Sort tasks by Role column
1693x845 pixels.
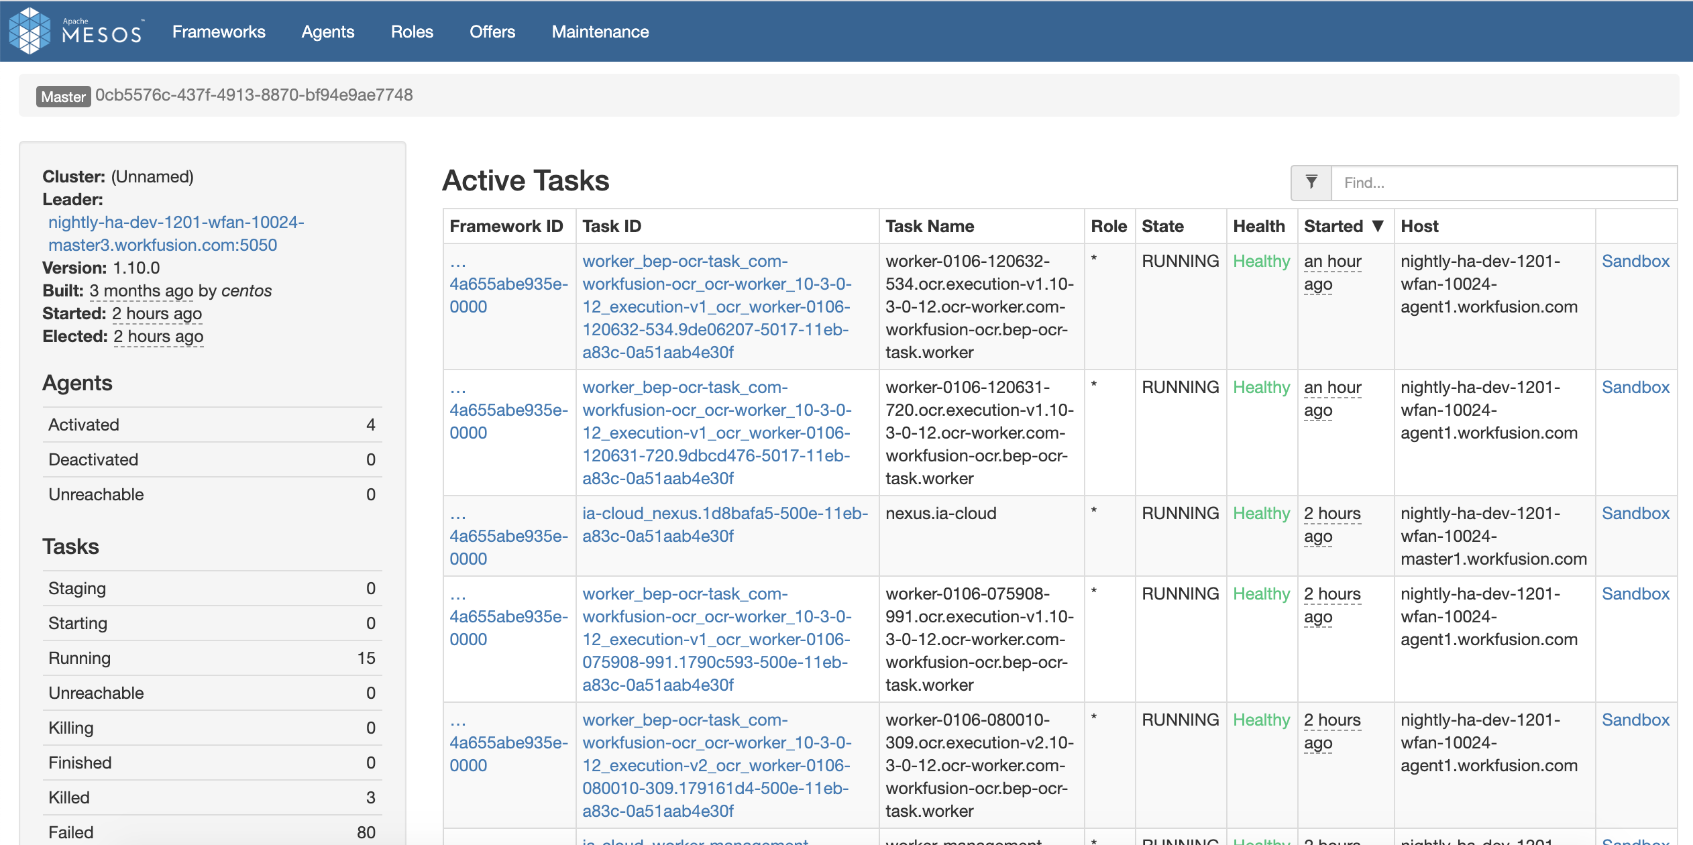pyautogui.click(x=1109, y=226)
